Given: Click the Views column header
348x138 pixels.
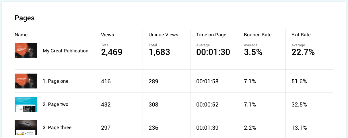Looking at the screenshot, I should pyautogui.click(x=108, y=35).
